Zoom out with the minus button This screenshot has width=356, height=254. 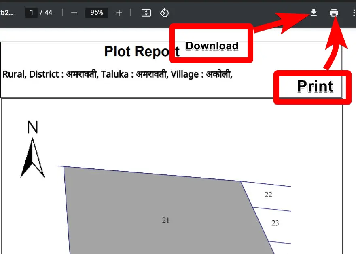tap(74, 13)
